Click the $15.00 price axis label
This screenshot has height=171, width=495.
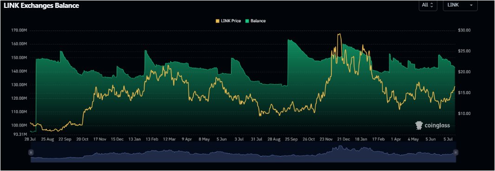click(464, 93)
